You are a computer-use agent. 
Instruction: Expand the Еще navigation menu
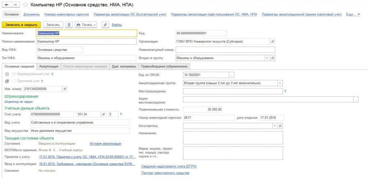tap(353, 14)
